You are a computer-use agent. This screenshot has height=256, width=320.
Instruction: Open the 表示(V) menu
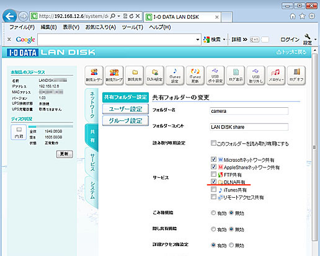(71, 27)
